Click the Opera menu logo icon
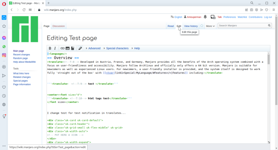Viewport: 278px width, 150px height. (4, 4)
